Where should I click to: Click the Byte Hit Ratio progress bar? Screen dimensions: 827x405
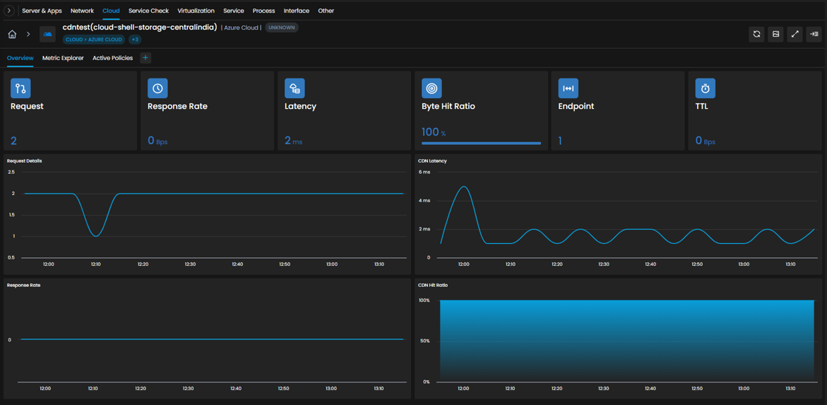481,143
